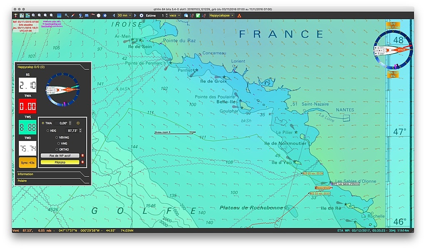Click the BS speed display showing 2.10
The height and width of the screenshot is (250, 426).
27,85
